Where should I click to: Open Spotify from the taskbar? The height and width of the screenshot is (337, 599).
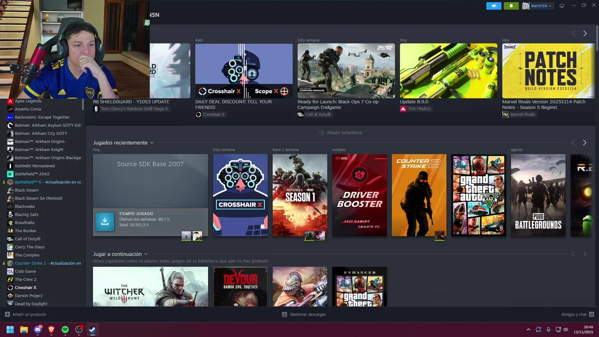[x=65, y=330]
